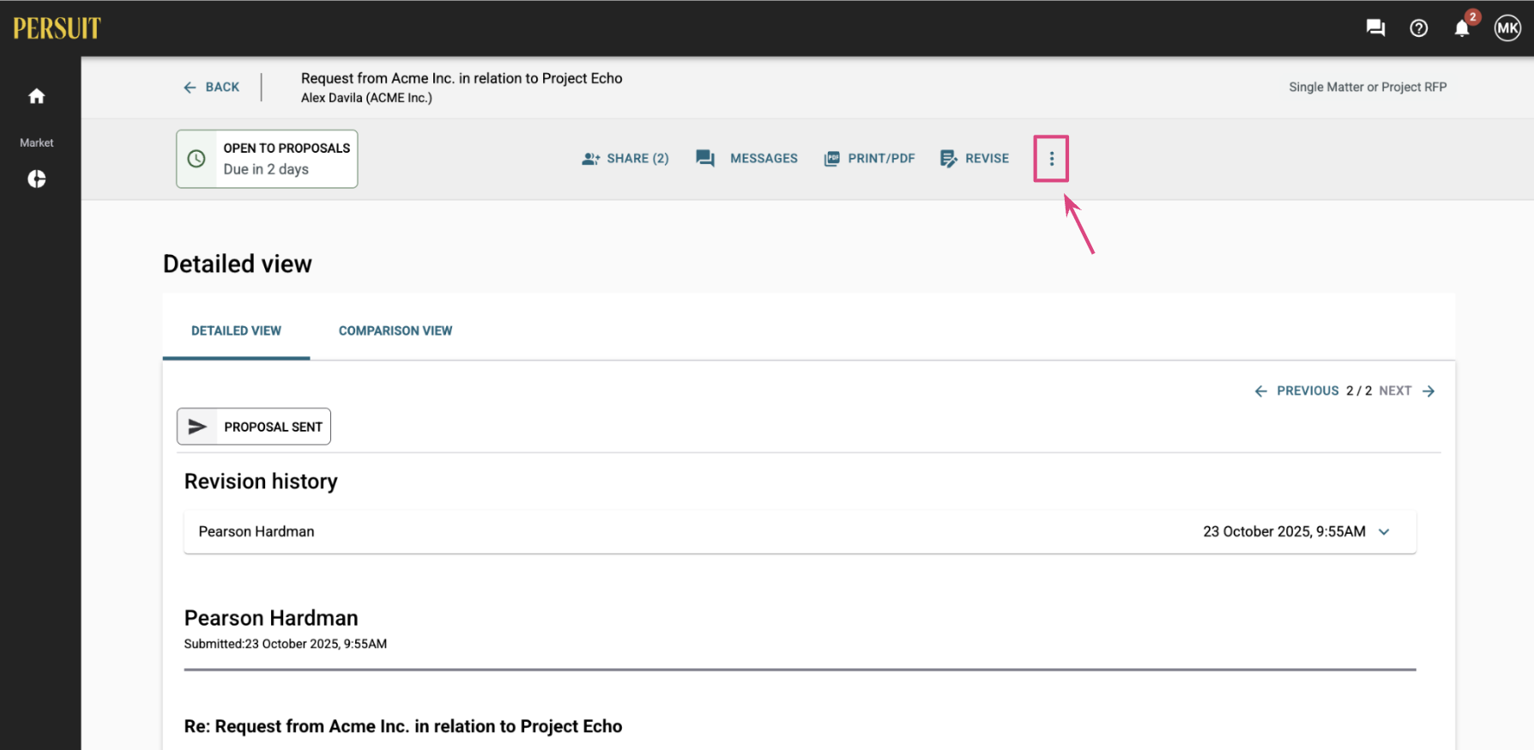Click the Market label in sidebar
The height and width of the screenshot is (750, 1534).
[37, 143]
